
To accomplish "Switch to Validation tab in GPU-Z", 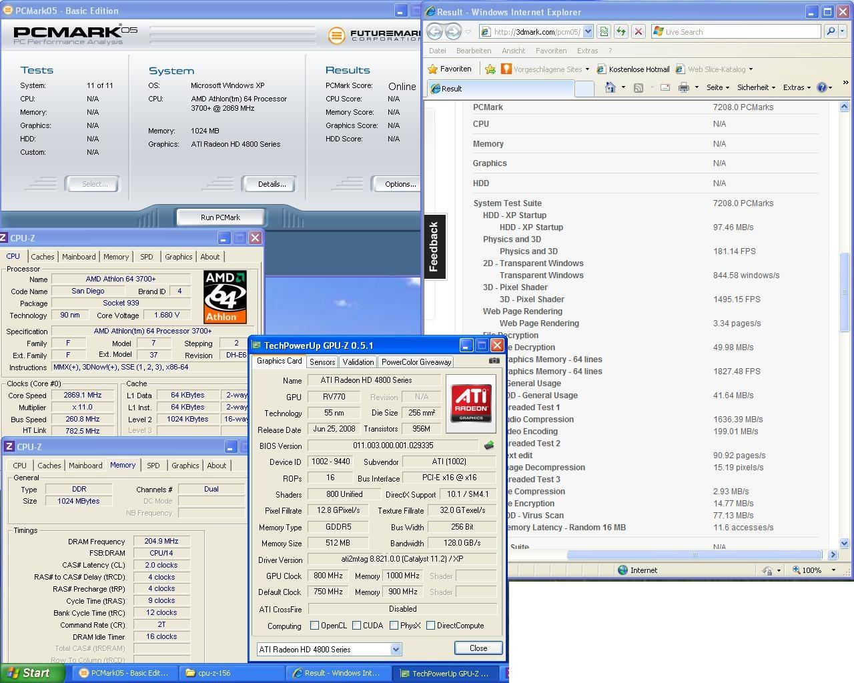I will pos(358,362).
